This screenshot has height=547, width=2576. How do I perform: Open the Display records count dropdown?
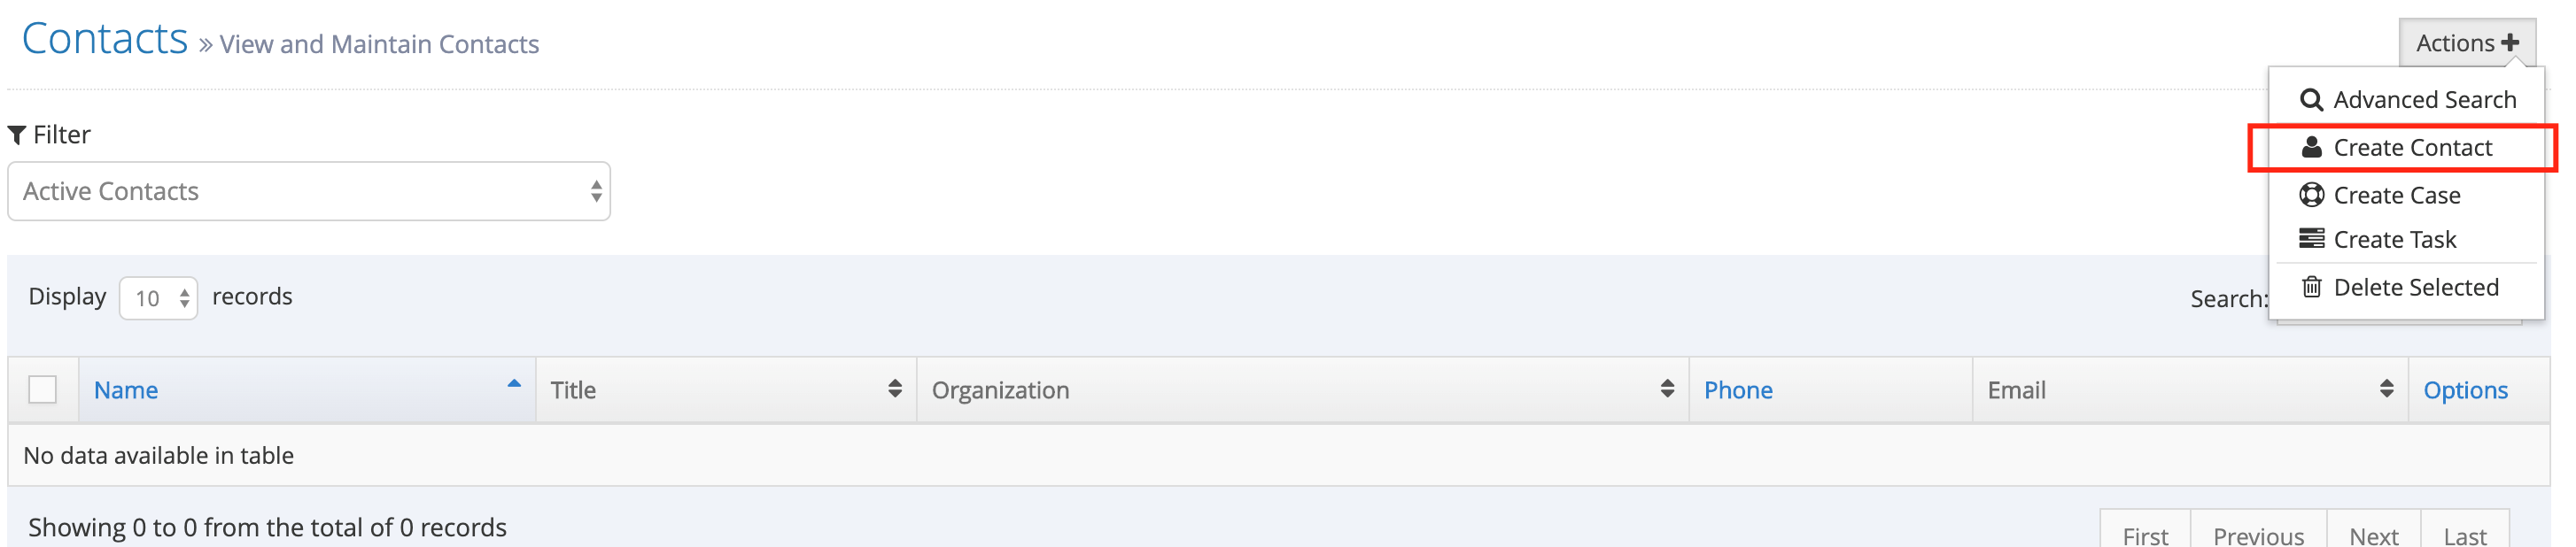[158, 298]
